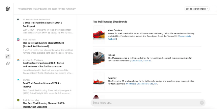Open RunRepeat favicon next to first result
The width and height of the screenshot is (224, 112).
[18, 20]
